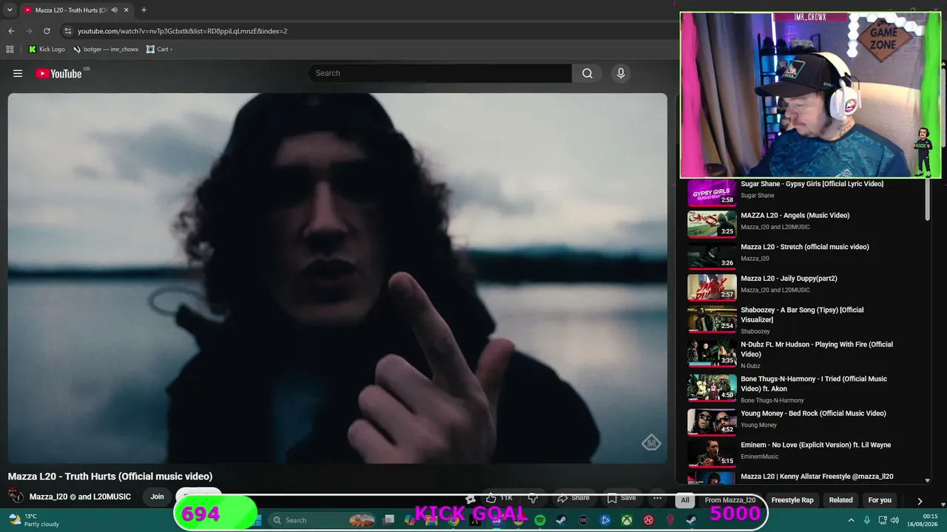Open the Kick Logo bookmark

point(47,50)
